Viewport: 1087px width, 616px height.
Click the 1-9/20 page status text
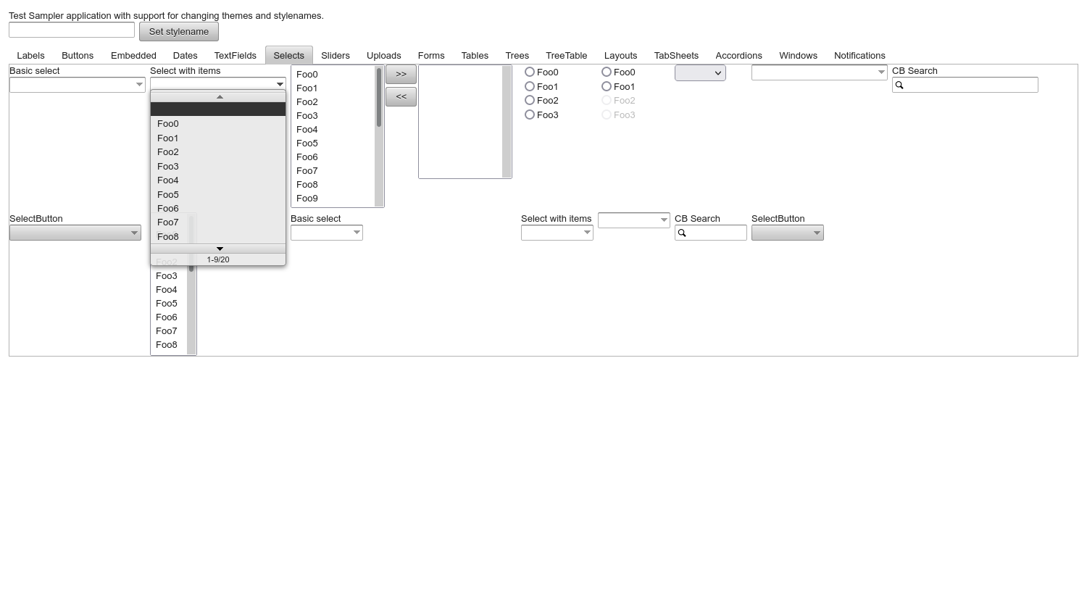[218, 259]
